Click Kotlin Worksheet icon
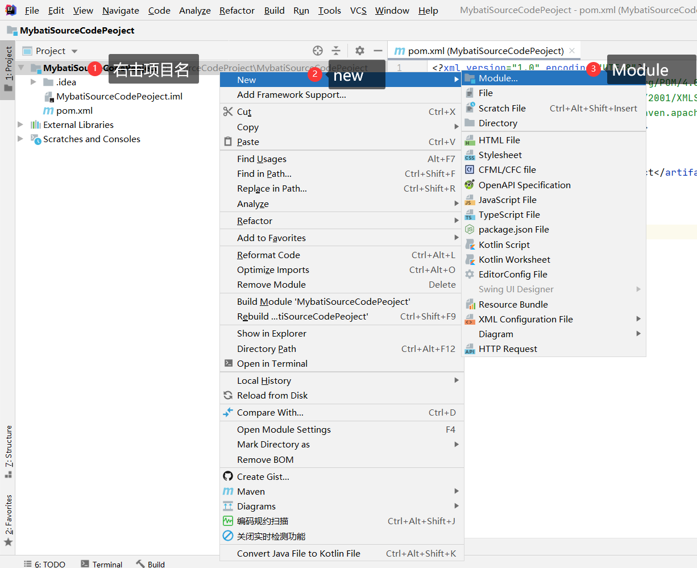This screenshot has width=697, height=568. pyautogui.click(x=470, y=259)
